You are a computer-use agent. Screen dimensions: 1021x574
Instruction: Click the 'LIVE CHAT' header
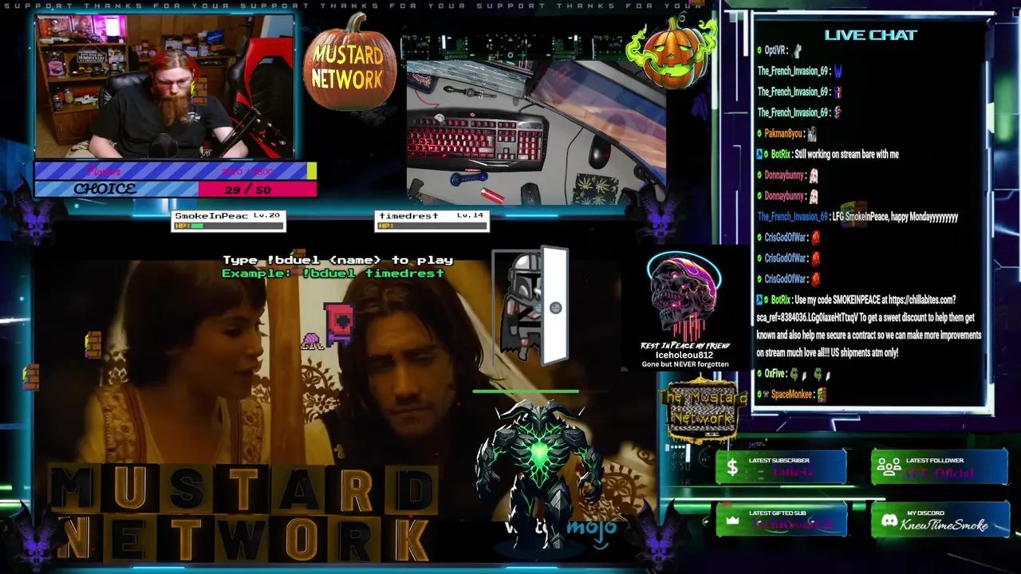pyautogui.click(x=870, y=35)
